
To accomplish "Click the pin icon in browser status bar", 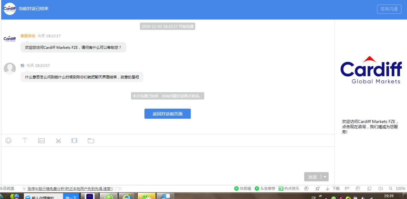I will coord(317,188).
